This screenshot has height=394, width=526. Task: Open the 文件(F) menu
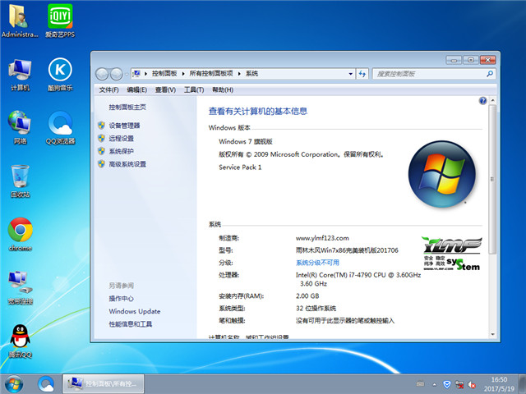[x=108, y=89]
